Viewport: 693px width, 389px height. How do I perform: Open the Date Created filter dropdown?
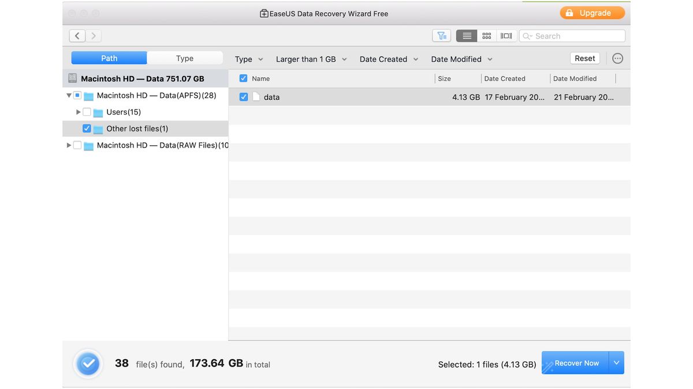388,59
